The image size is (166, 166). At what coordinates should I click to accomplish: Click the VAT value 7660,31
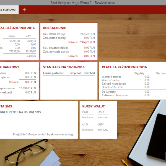pyautogui.click(x=32, y=41)
